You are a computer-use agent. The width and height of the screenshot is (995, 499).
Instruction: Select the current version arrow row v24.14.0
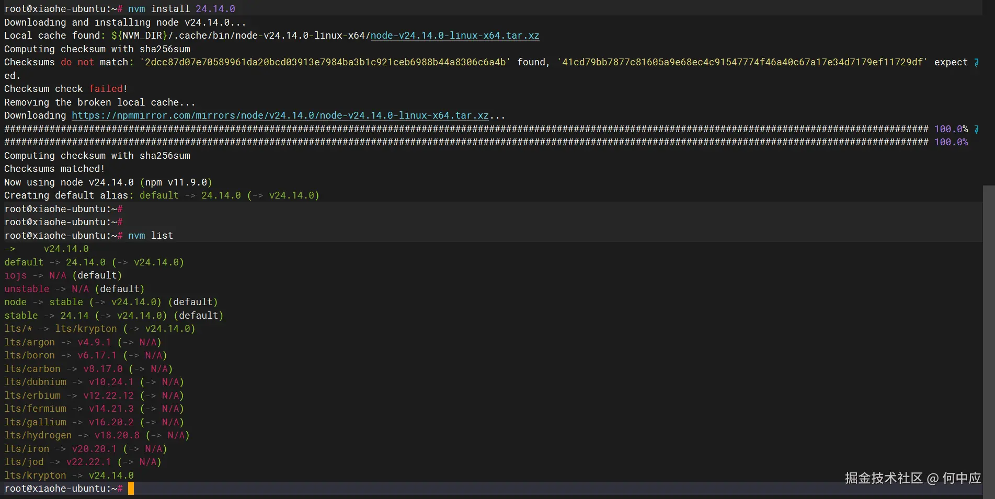tap(47, 249)
